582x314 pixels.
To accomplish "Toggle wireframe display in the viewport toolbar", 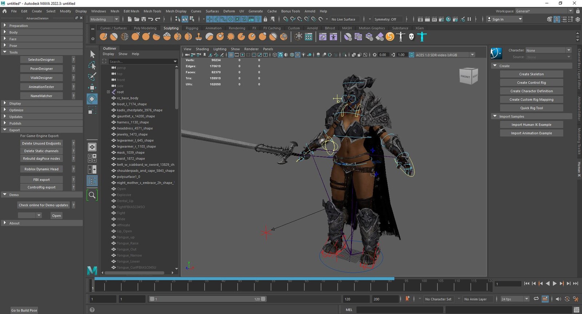I will coord(275,55).
